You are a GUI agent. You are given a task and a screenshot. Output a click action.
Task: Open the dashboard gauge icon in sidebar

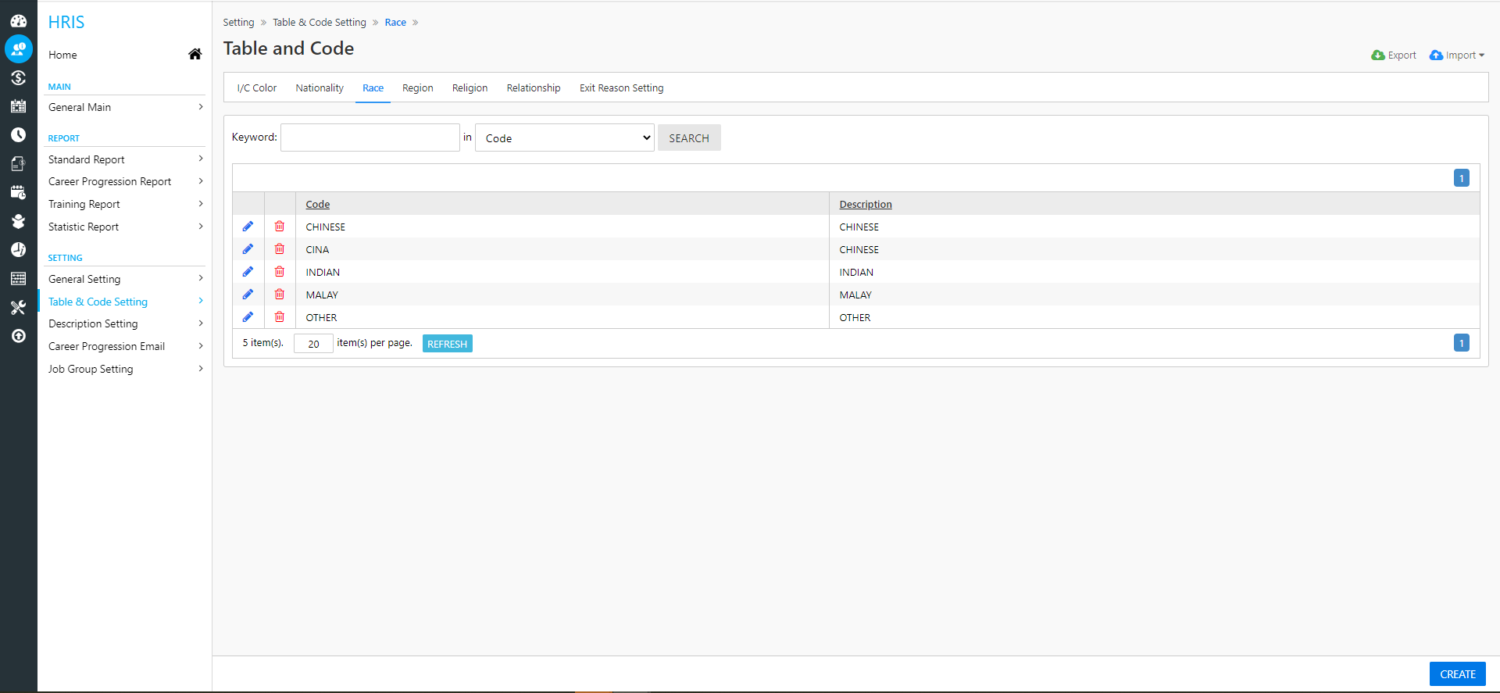(19, 21)
